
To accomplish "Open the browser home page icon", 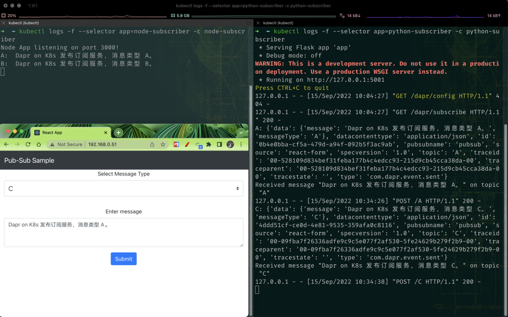I will [39, 144].
